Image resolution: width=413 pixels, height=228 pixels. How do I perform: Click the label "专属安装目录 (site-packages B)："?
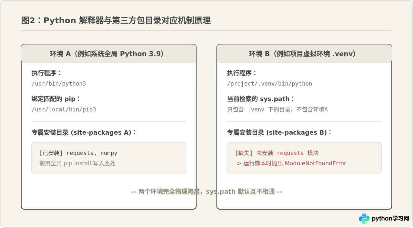point(280,132)
